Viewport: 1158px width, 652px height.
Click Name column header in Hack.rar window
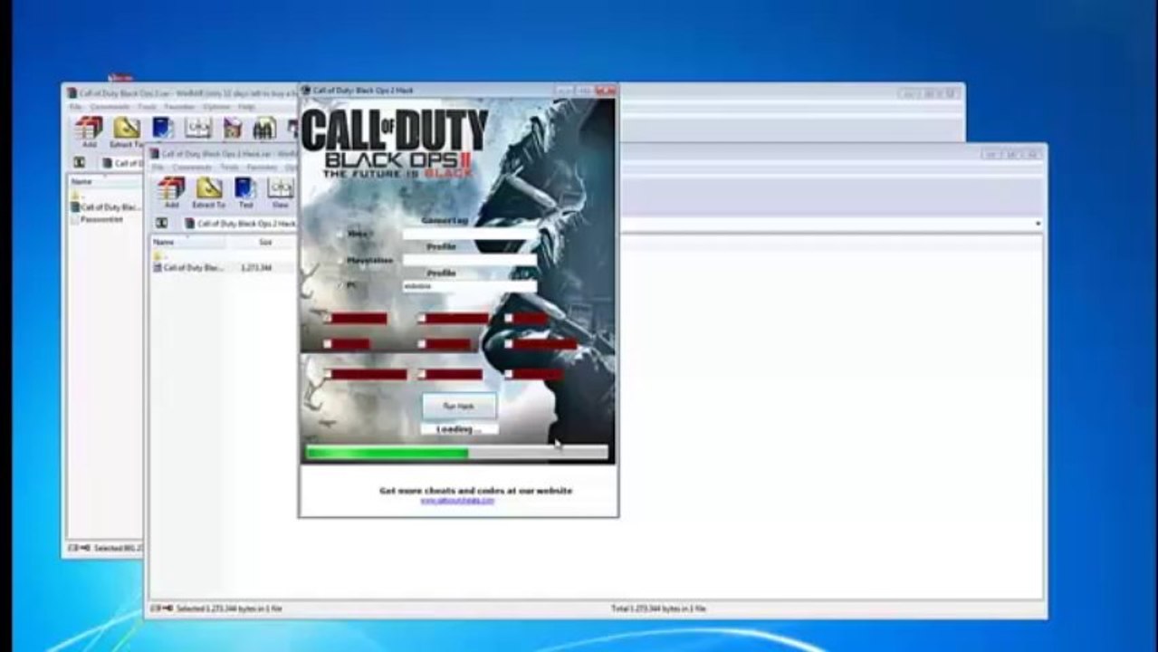188,243
